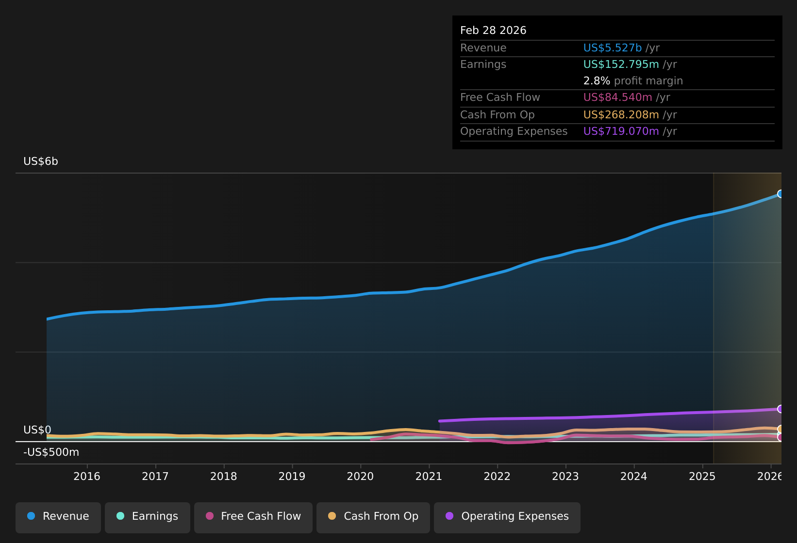The width and height of the screenshot is (797, 543).
Task: Click the US$5.527b revenue value
Action: click(613, 48)
